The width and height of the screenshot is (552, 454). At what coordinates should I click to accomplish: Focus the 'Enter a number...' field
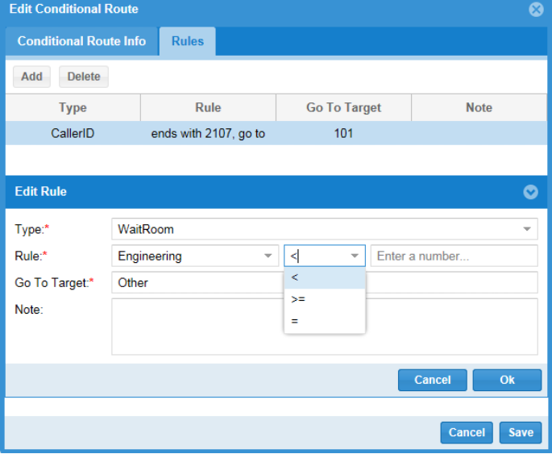pyautogui.click(x=454, y=256)
